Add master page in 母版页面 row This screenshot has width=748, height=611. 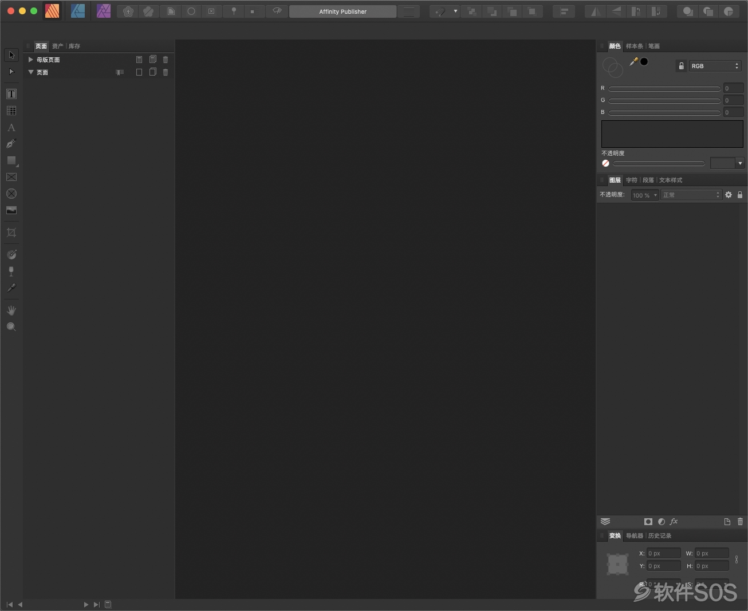[139, 60]
